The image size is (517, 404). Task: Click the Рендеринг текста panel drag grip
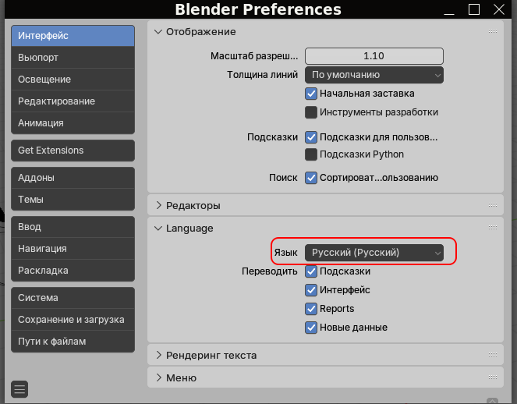point(493,355)
